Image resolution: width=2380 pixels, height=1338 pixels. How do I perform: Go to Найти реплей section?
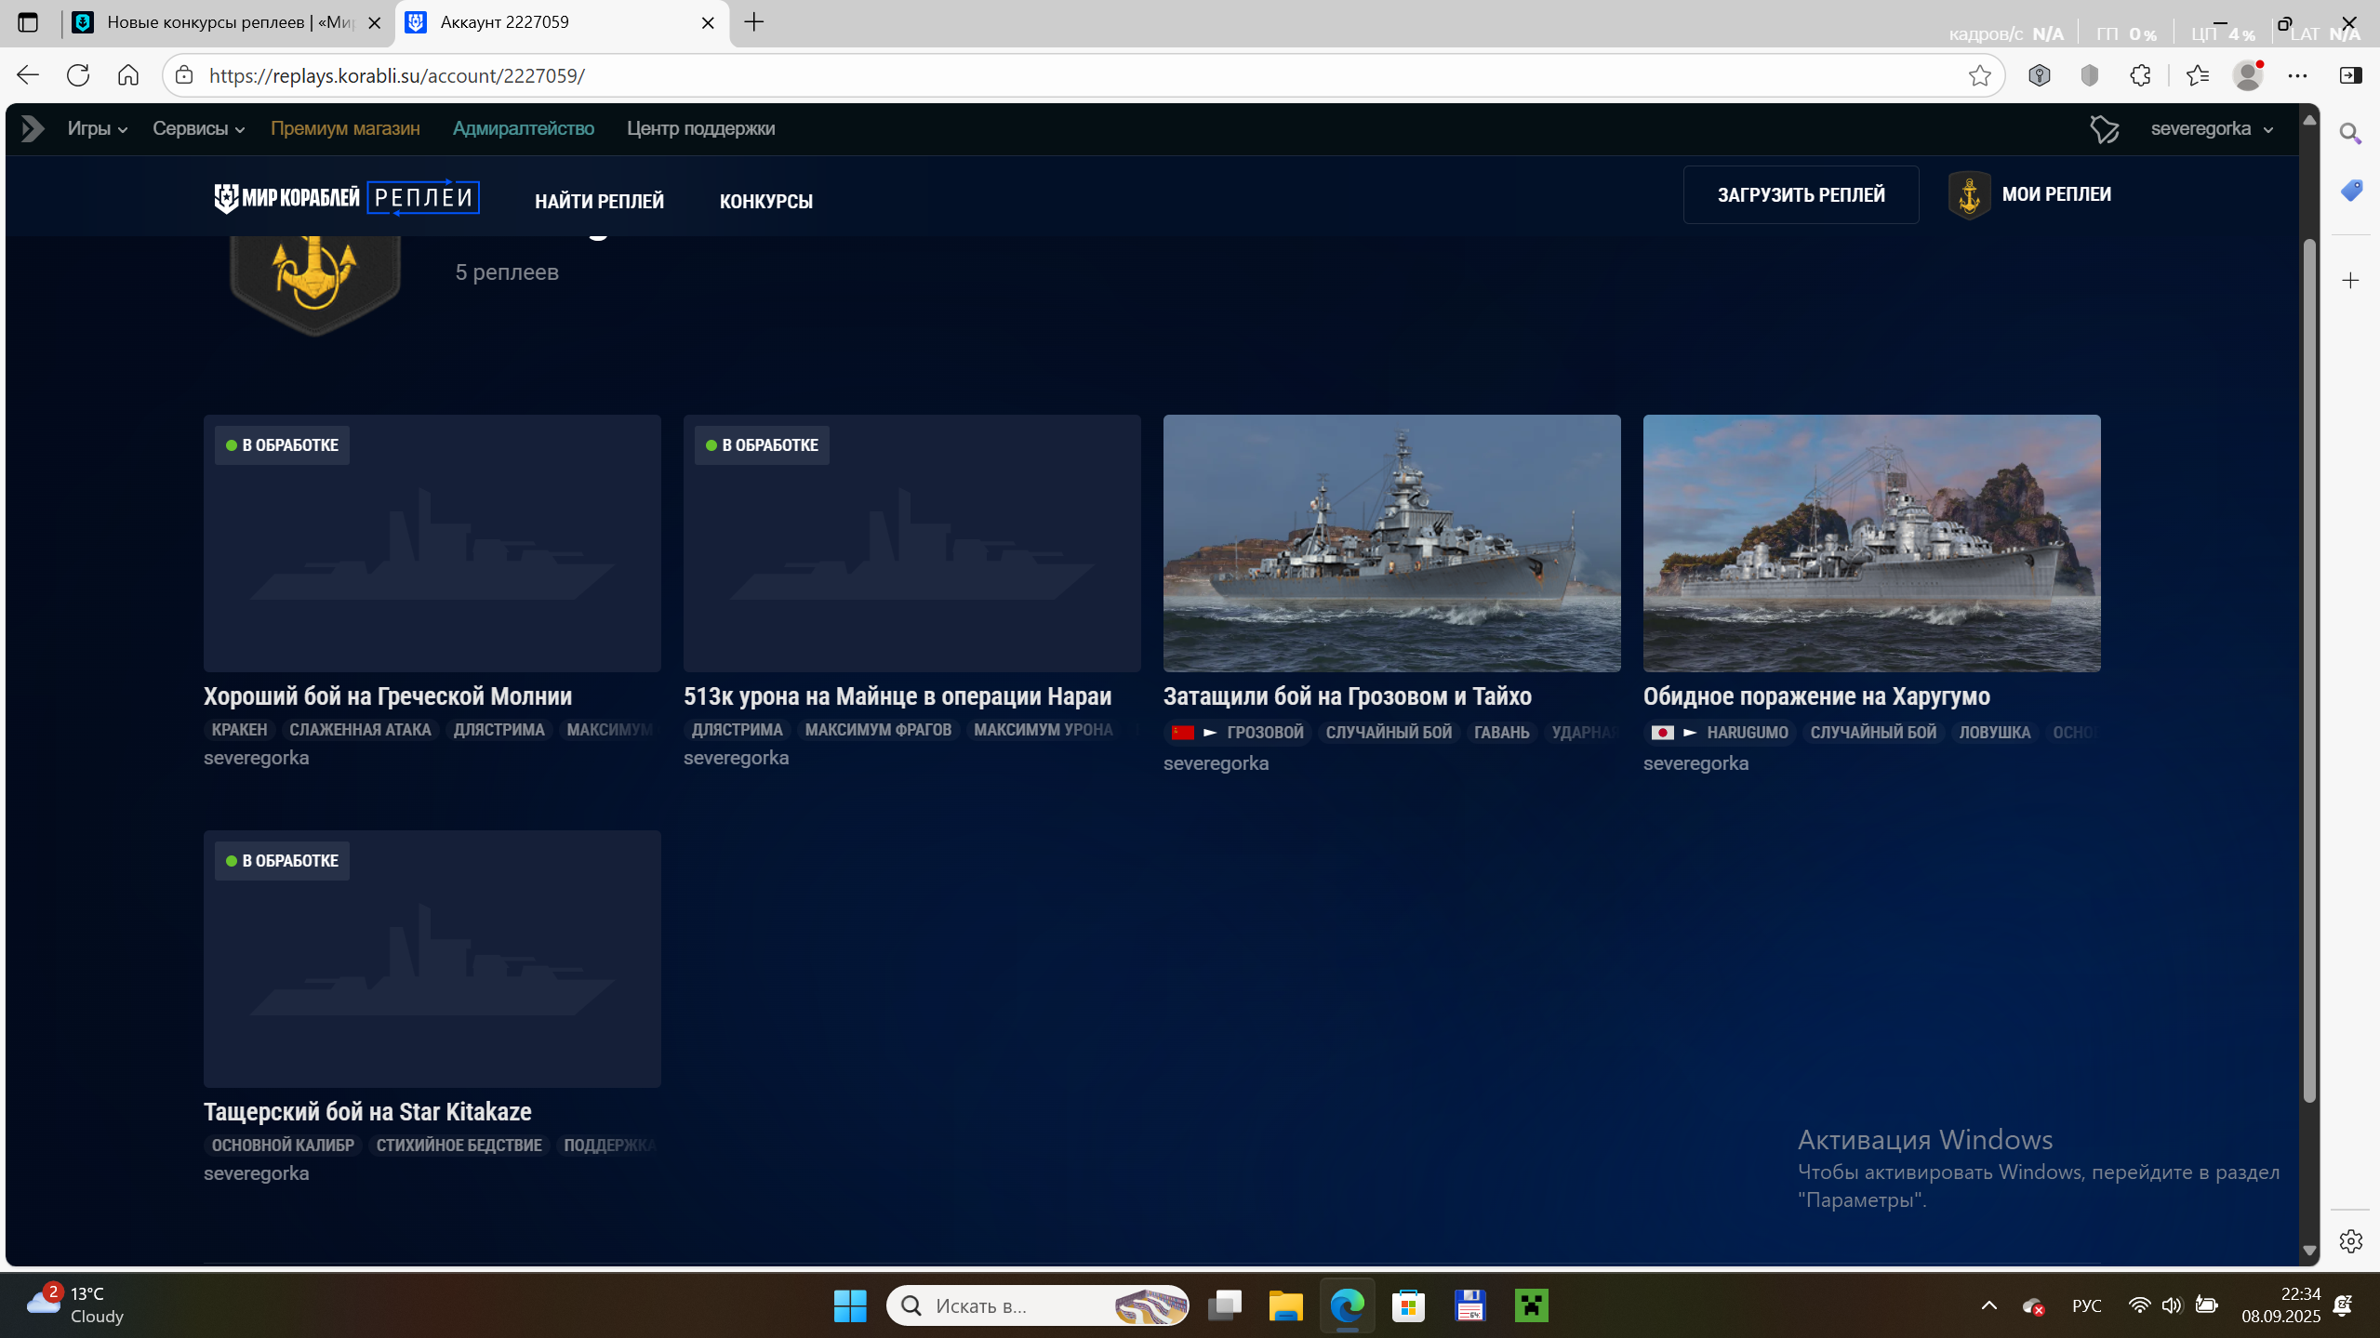click(x=599, y=201)
